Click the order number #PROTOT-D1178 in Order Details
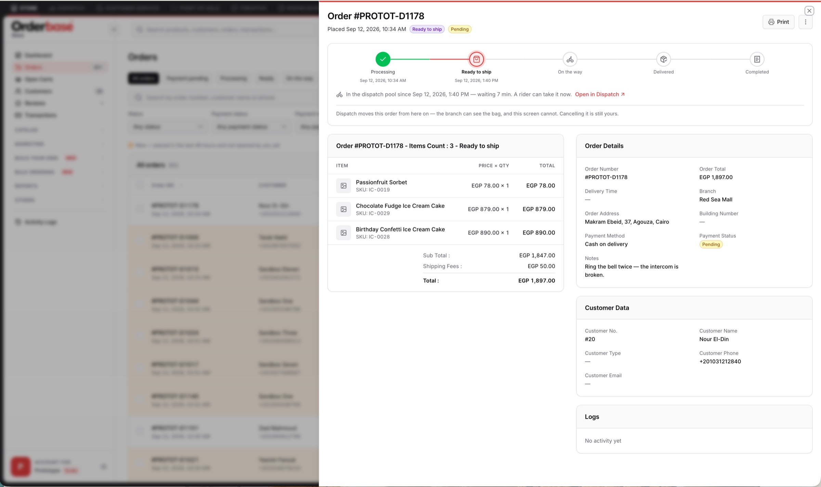The width and height of the screenshot is (821, 487). click(x=606, y=177)
